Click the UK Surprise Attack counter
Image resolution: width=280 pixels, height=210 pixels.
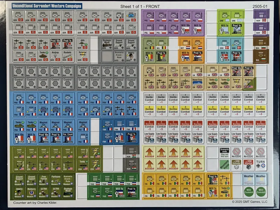pos(237,84)
